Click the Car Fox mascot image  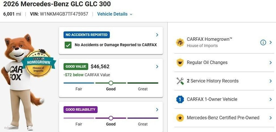coord(23,82)
